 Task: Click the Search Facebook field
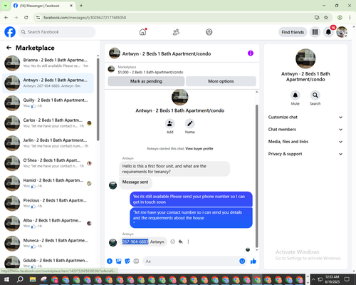[57, 32]
